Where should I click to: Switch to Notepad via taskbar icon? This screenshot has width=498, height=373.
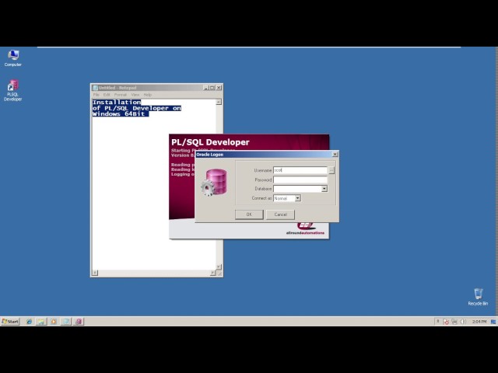[66, 321]
